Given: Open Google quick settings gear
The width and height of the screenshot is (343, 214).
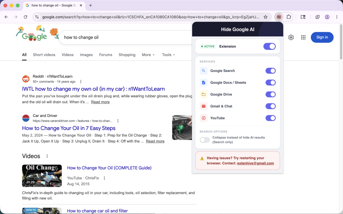Looking at the screenshot, I should click(x=291, y=37).
